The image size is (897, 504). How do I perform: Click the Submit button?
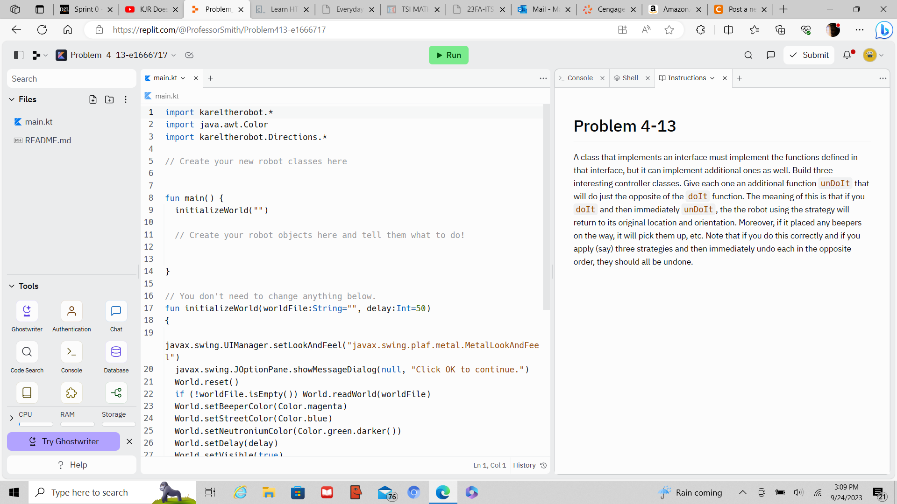809,55
